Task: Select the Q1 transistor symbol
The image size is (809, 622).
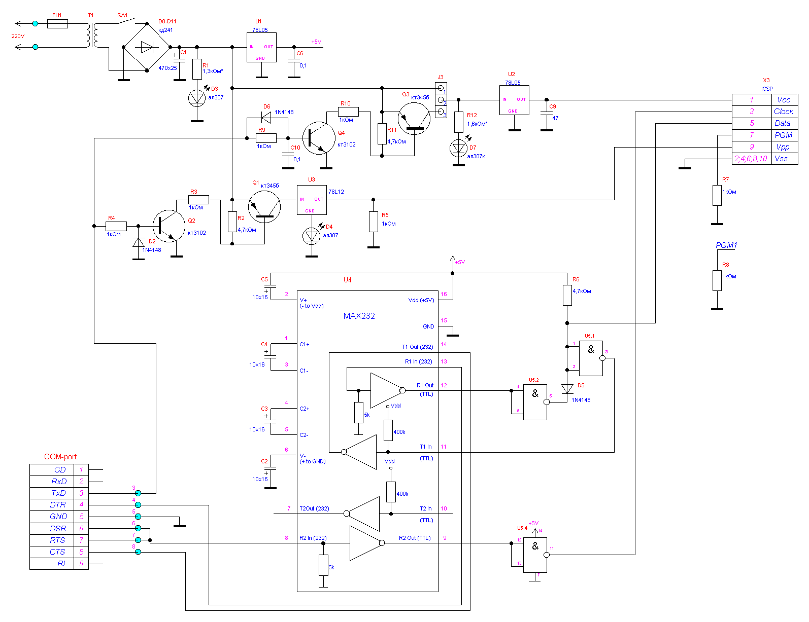Action: pos(264,207)
